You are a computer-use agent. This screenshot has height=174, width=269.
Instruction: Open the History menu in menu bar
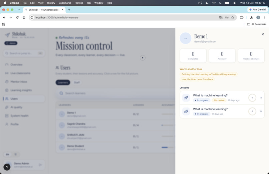51,3
